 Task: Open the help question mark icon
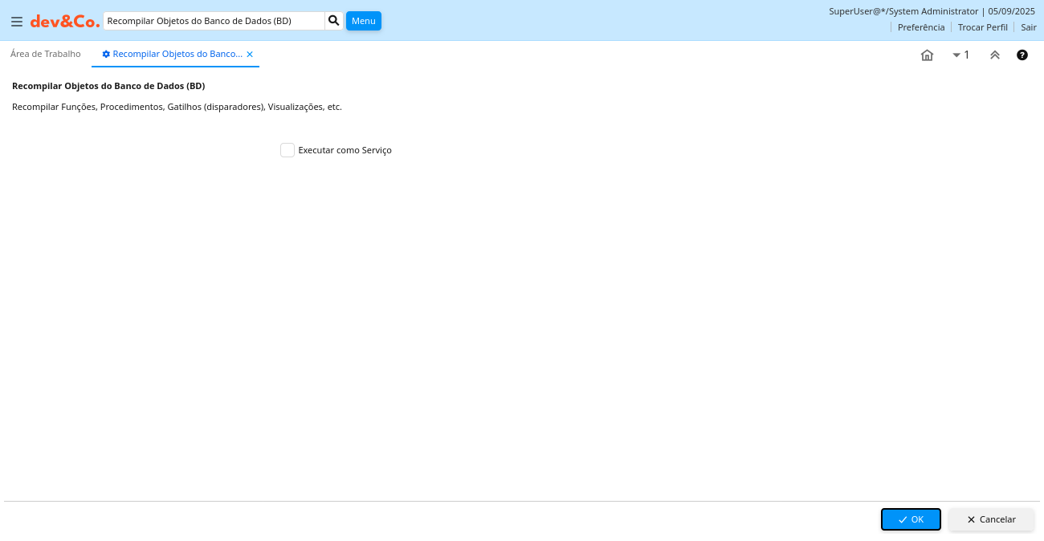point(1022,55)
